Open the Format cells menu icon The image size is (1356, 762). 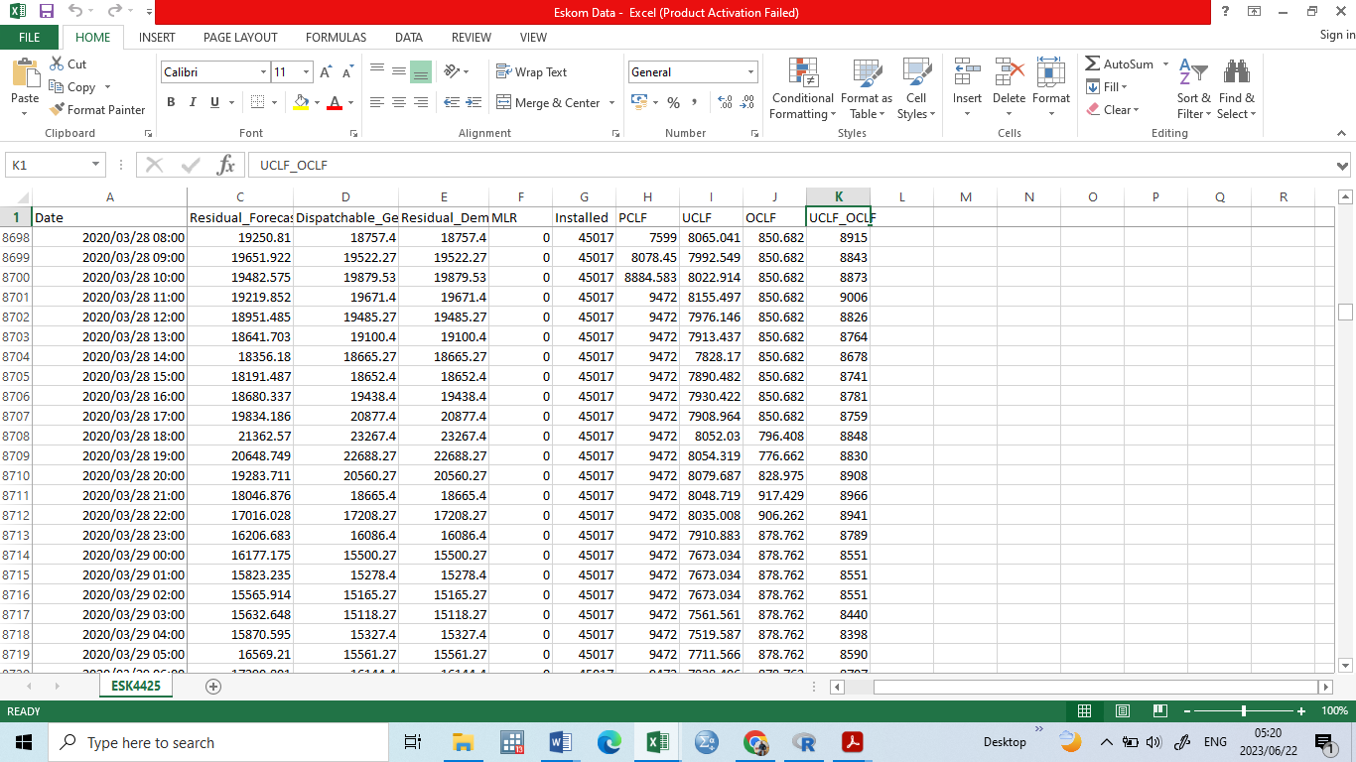point(1050,72)
